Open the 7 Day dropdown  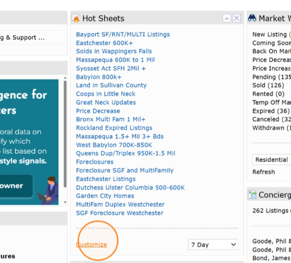point(213,245)
